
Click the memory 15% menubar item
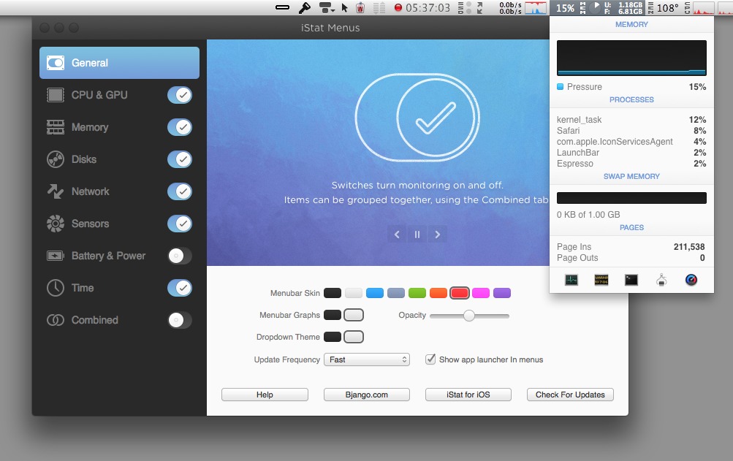564,8
